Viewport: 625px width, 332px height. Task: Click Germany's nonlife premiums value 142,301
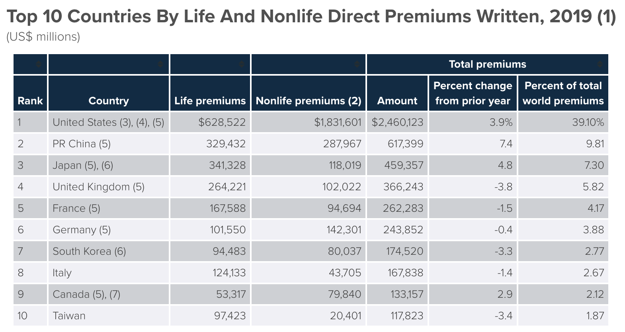(x=344, y=230)
